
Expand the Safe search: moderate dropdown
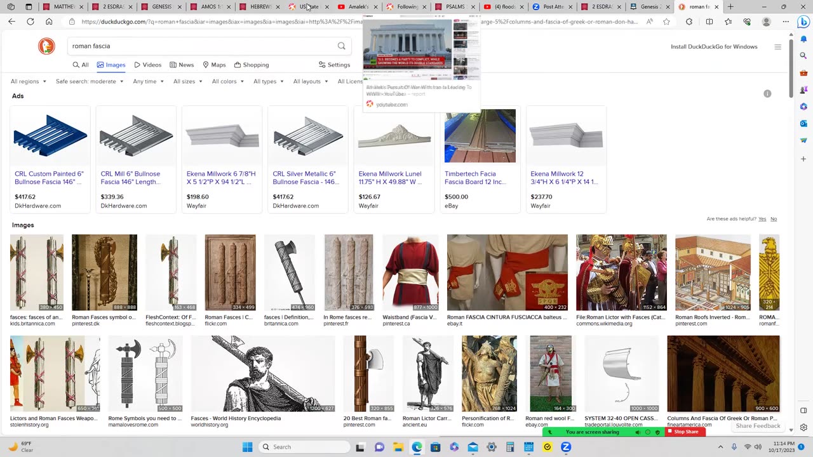pyautogui.click(x=90, y=81)
